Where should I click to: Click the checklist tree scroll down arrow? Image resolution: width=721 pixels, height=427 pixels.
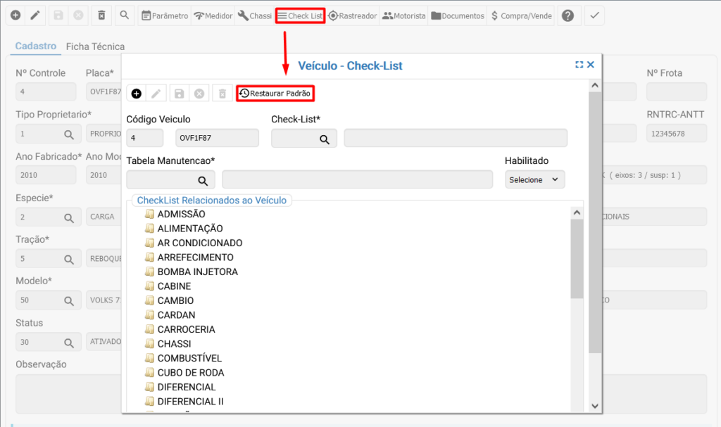coord(577,406)
